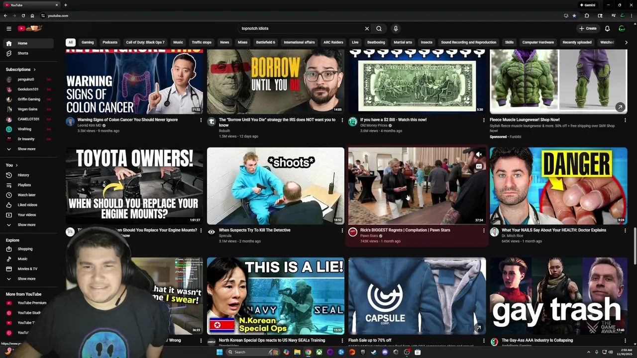Open Liked videos in sidebar
637x358 pixels.
click(x=28, y=205)
